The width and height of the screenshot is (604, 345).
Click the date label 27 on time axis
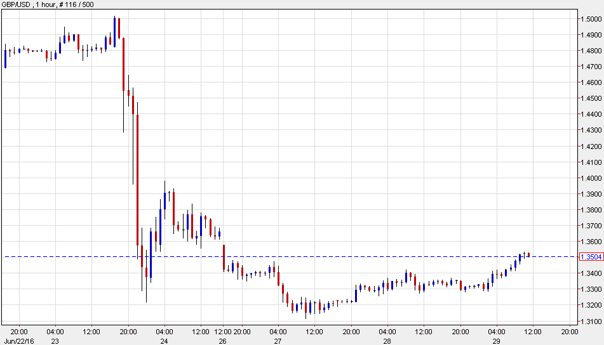pos(278,341)
